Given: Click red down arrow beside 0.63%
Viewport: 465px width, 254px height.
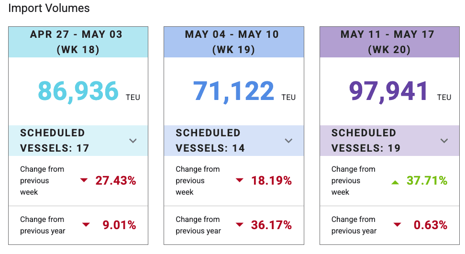Looking at the screenshot, I should pyautogui.click(x=397, y=225).
